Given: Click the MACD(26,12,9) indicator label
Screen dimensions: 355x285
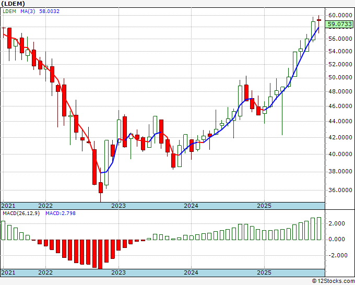Looking at the screenshot, I should [21, 213].
